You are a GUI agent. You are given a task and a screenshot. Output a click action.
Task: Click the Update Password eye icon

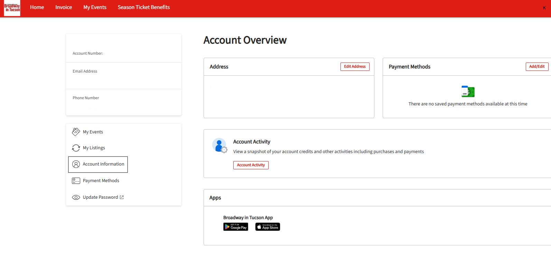tap(76, 197)
